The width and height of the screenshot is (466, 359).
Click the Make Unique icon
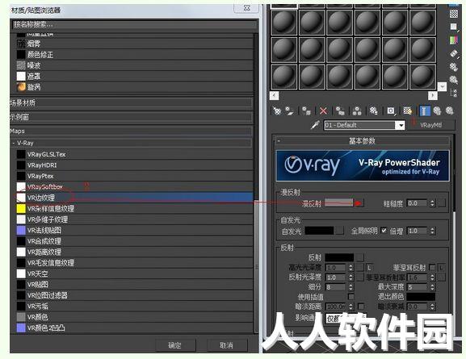tap(357, 111)
